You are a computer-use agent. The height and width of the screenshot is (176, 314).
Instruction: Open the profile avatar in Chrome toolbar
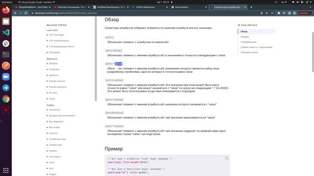click(x=294, y=13)
